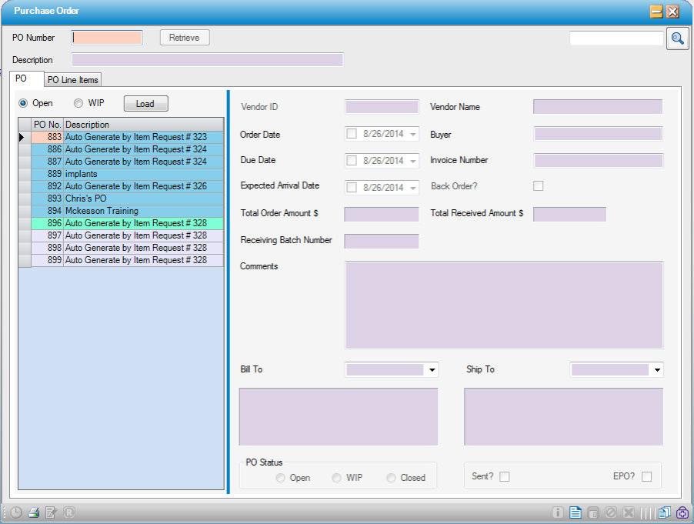Click the magnifying glass search icon
Screen dimensions: 694x524
point(677,37)
